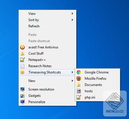
Task: Click the Notepad++ icon in the menu
Action: (22, 60)
